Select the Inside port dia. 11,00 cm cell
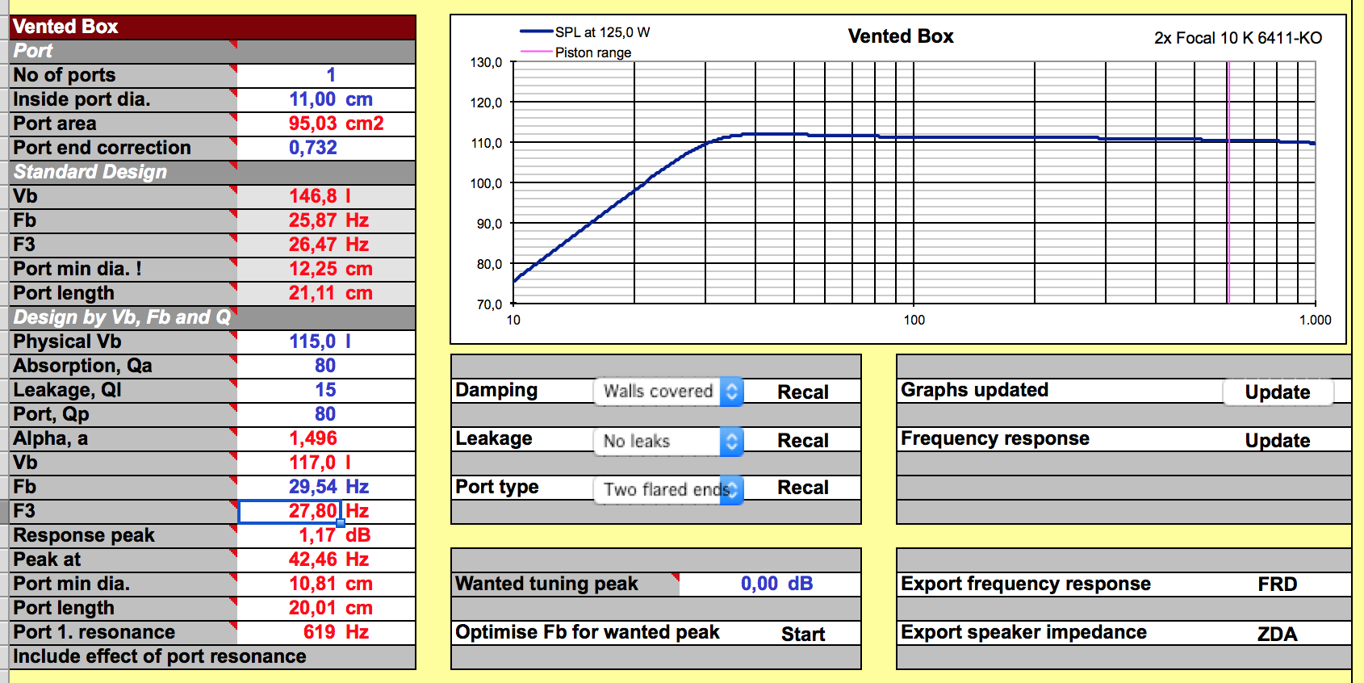Screen dimensions: 1364x683 [326, 99]
